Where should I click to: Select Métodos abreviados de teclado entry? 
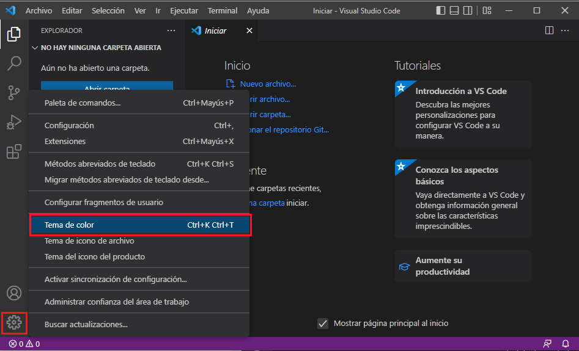[x=139, y=164]
